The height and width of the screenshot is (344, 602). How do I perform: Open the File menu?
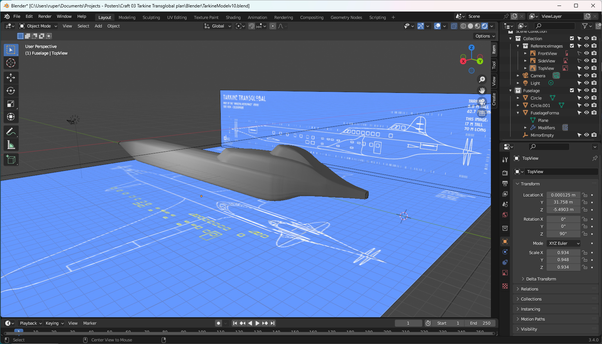[17, 16]
